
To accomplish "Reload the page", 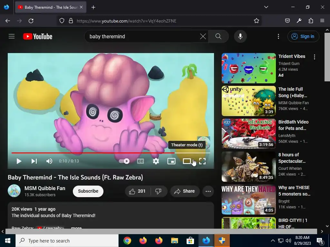I will [x=31, y=21].
